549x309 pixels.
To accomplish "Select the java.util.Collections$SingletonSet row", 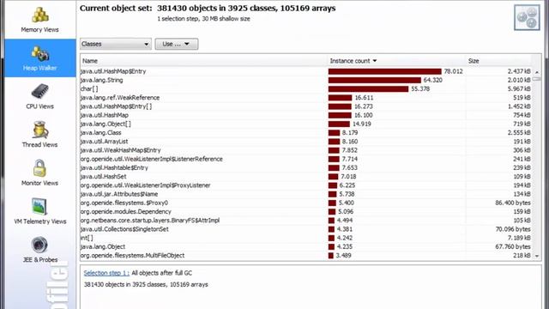I will point(306,229).
